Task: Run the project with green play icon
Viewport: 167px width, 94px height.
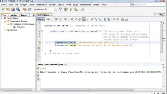Action: [71, 9]
